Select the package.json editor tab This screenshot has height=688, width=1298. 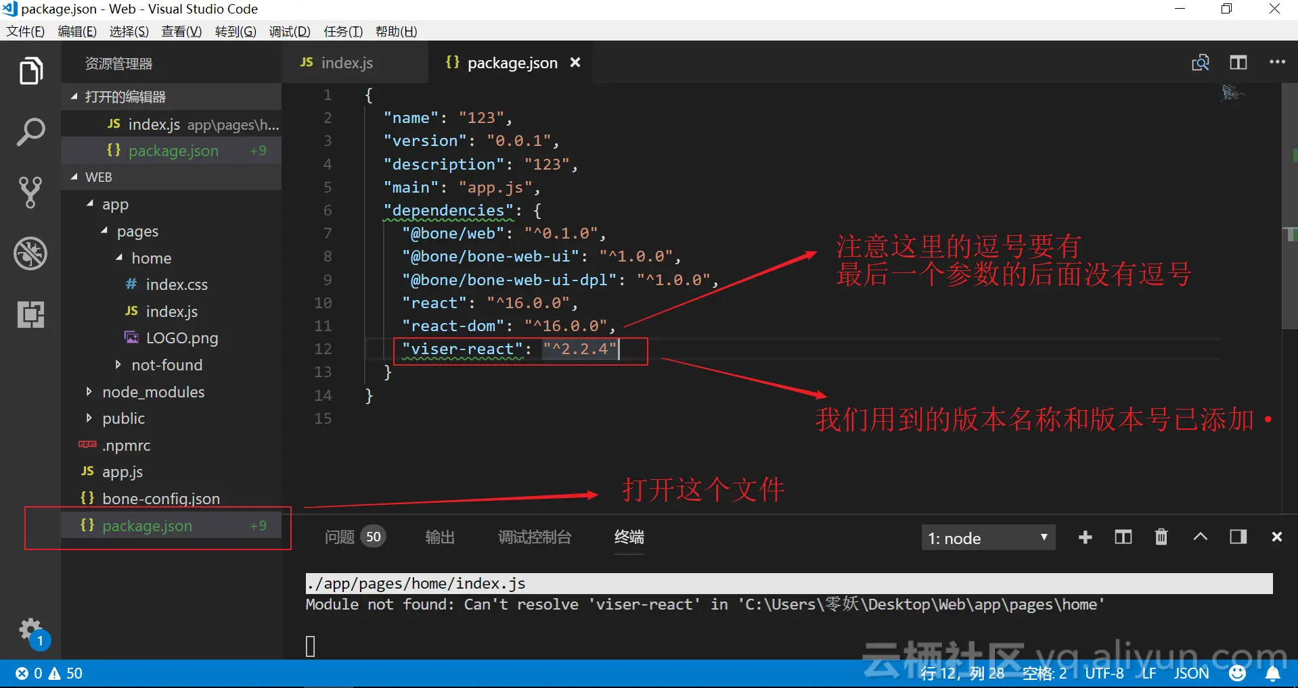[511, 63]
